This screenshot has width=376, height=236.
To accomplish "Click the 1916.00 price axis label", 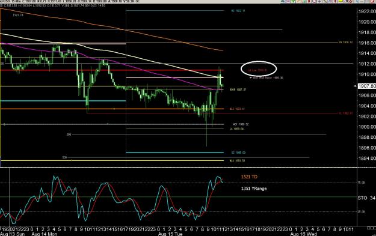I will pyautogui.click(x=366, y=43).
